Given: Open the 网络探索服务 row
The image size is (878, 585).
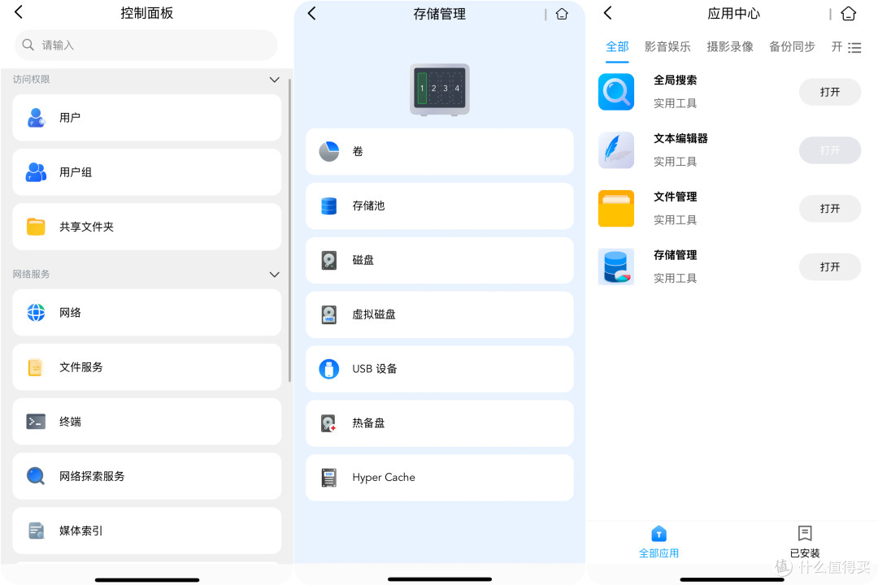Looking at the screenshot, I should click(146, 476).
